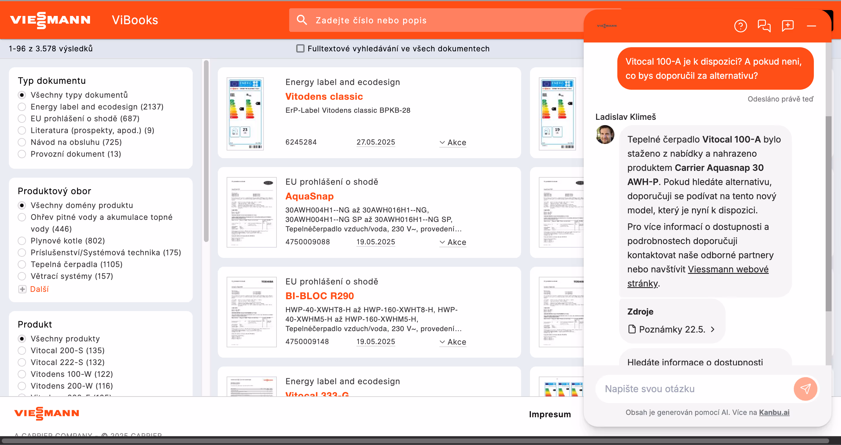Open the BI-BLOC R290 document title
The height and width of the screenshot is (445, 841).
click(x=320, y=296)
